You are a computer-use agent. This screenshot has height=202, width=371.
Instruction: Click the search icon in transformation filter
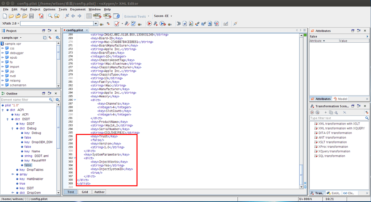[x=367, y=118]
